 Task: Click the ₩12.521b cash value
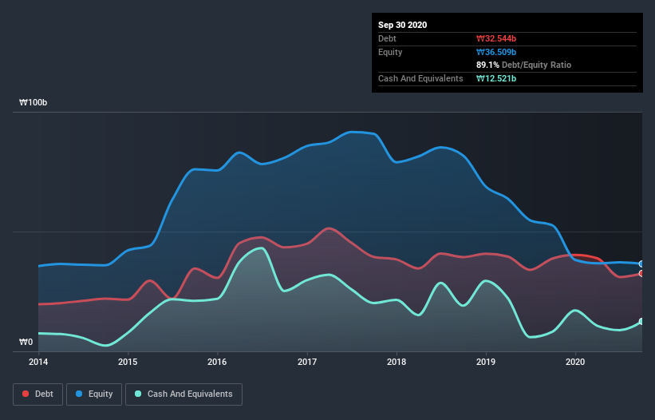[496, 78]
